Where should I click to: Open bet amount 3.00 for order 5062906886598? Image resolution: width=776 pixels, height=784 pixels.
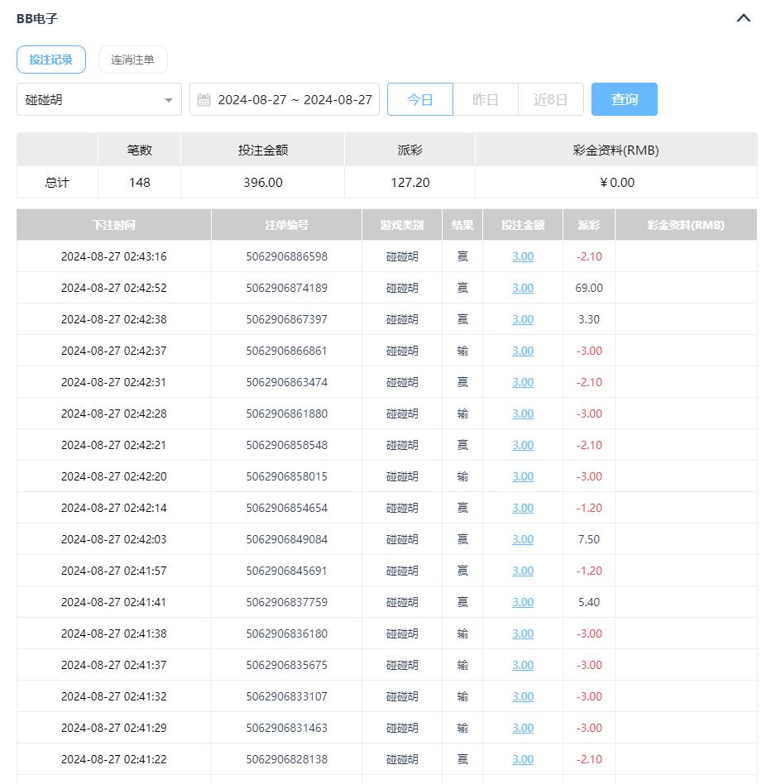tap(522, 256)
